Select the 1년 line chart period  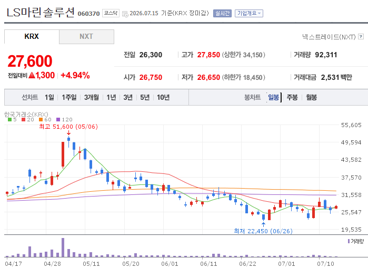click(111, 97)
